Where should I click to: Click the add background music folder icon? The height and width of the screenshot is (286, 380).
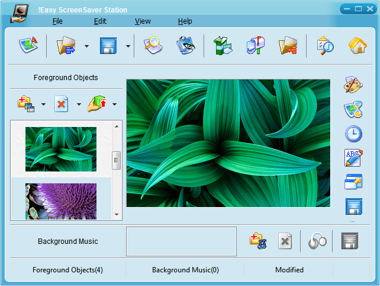(258, 241)
